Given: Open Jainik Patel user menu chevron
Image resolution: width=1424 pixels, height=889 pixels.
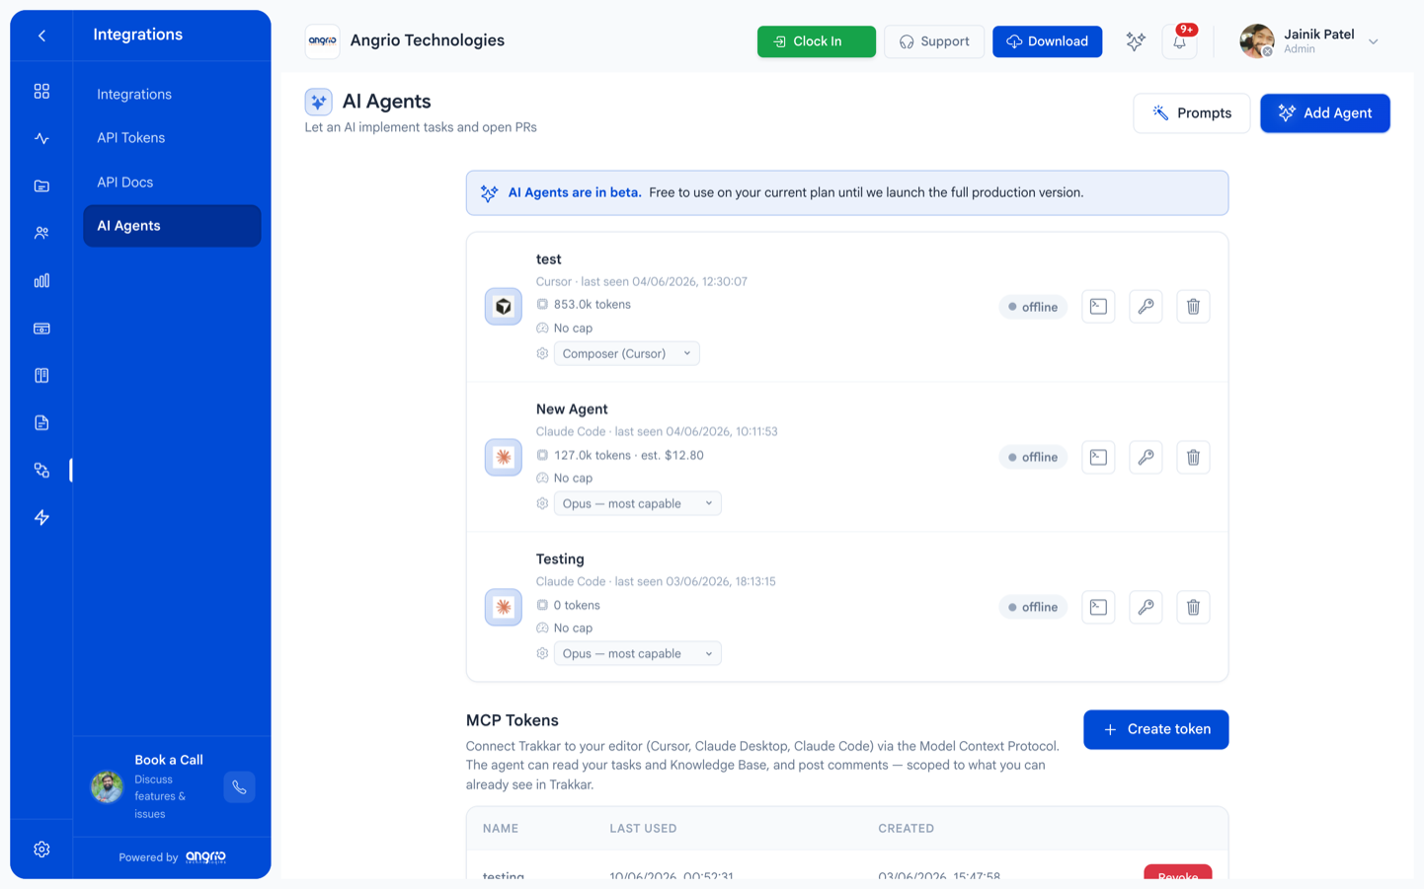Looking at the screenshot, I should pos(1373,41).
